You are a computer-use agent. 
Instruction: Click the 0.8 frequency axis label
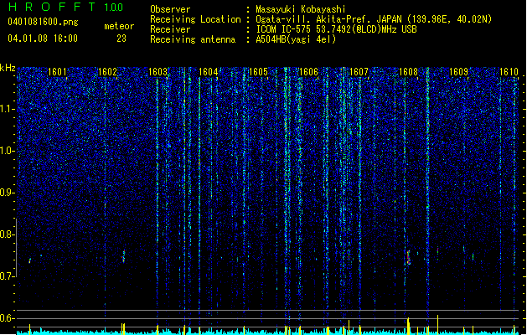pos(8,234)
